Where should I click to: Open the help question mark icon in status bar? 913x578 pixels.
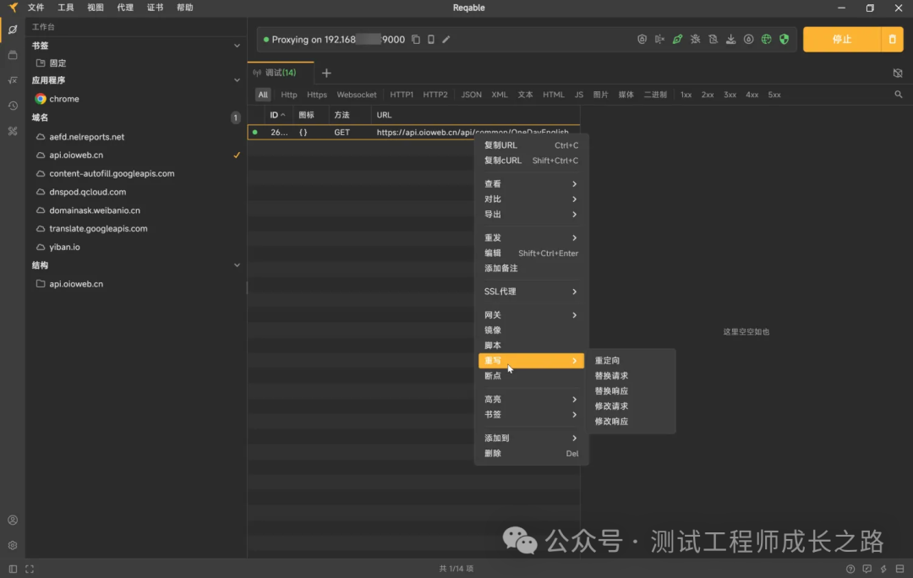850,569
